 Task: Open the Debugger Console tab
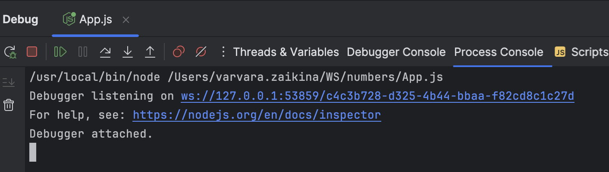[x=396, y=52]
